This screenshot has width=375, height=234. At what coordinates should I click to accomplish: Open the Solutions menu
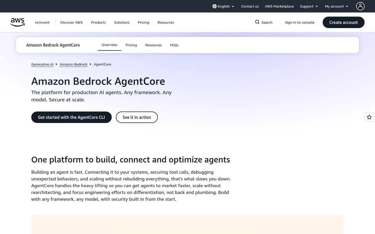122,22
